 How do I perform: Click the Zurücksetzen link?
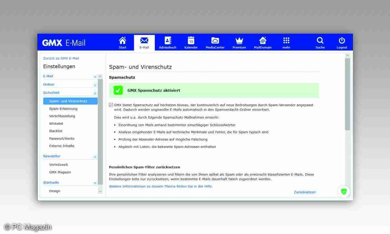click(305, 192)
